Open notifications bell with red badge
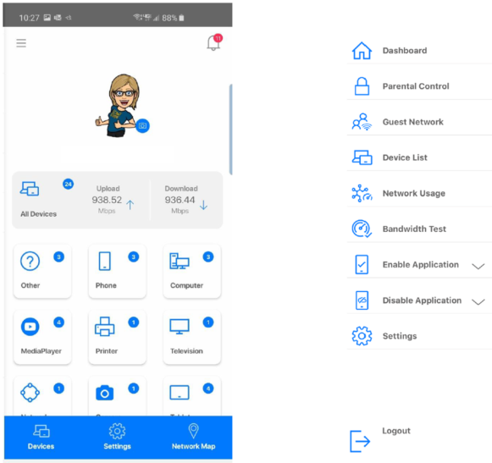492x463 pixels. click(214, 42)
